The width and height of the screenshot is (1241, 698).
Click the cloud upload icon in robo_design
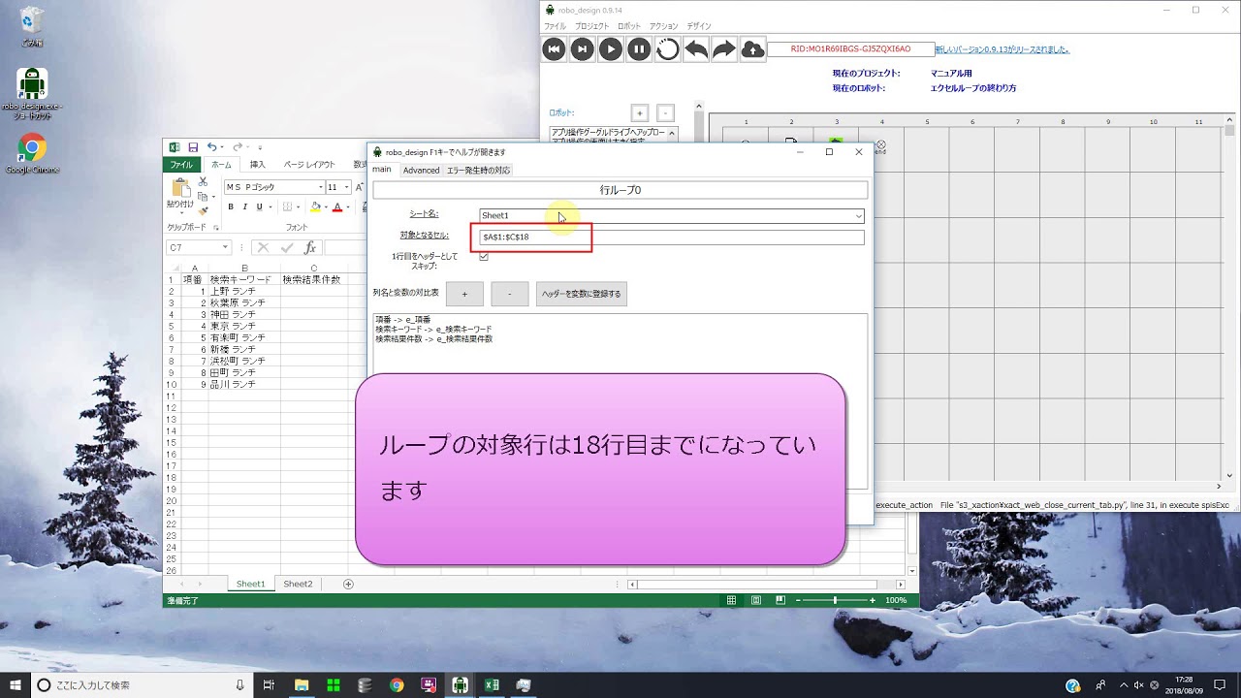pos(752,49)
